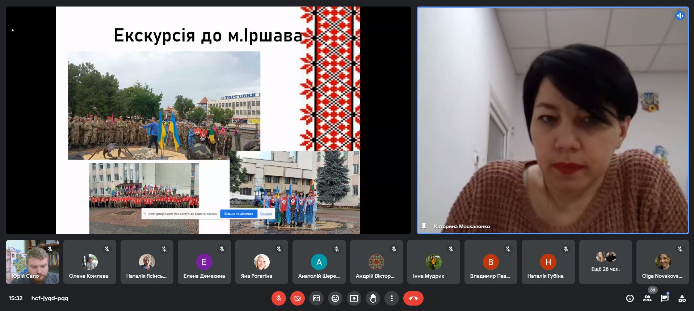The height and width of the screenshot is (311, 694).
Task: Select Юрій Сало's video thumbnail
Action: [x=32, y=262]
